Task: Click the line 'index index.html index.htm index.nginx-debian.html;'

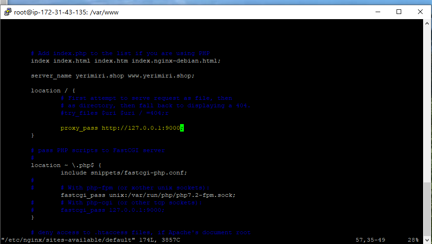Action: 125,61
